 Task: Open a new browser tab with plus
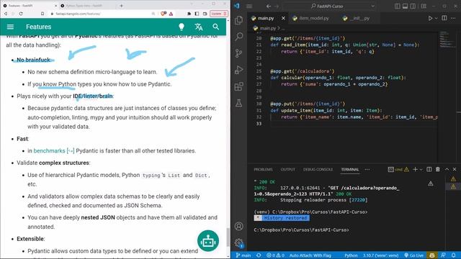pos(121,6)
